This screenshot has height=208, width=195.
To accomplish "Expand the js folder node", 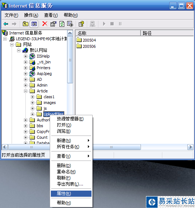I will point(32,108).
